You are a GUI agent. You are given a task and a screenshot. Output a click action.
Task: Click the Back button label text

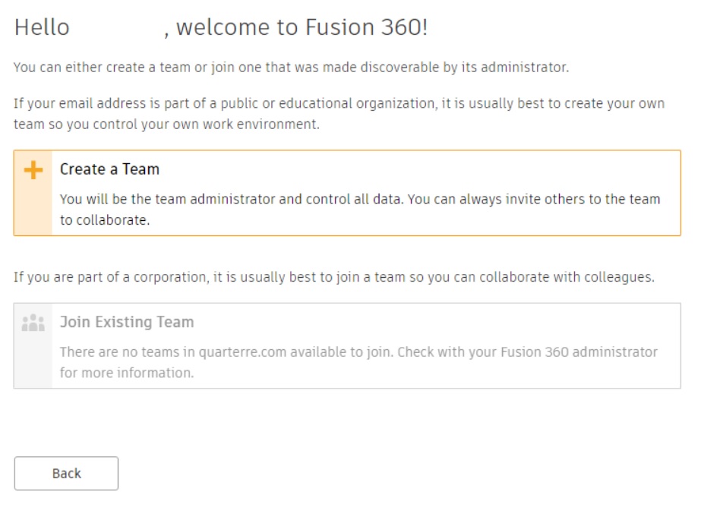tap(66, 473)
